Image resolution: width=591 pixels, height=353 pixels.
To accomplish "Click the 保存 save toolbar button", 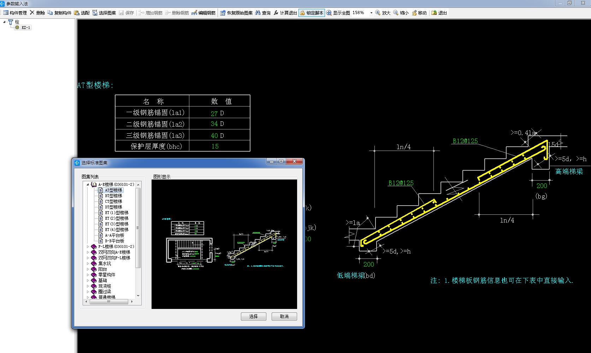I will point(126,13).
